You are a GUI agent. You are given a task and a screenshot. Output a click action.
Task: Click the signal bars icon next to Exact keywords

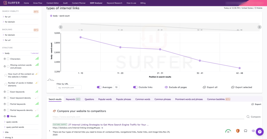tap(37, 91)
